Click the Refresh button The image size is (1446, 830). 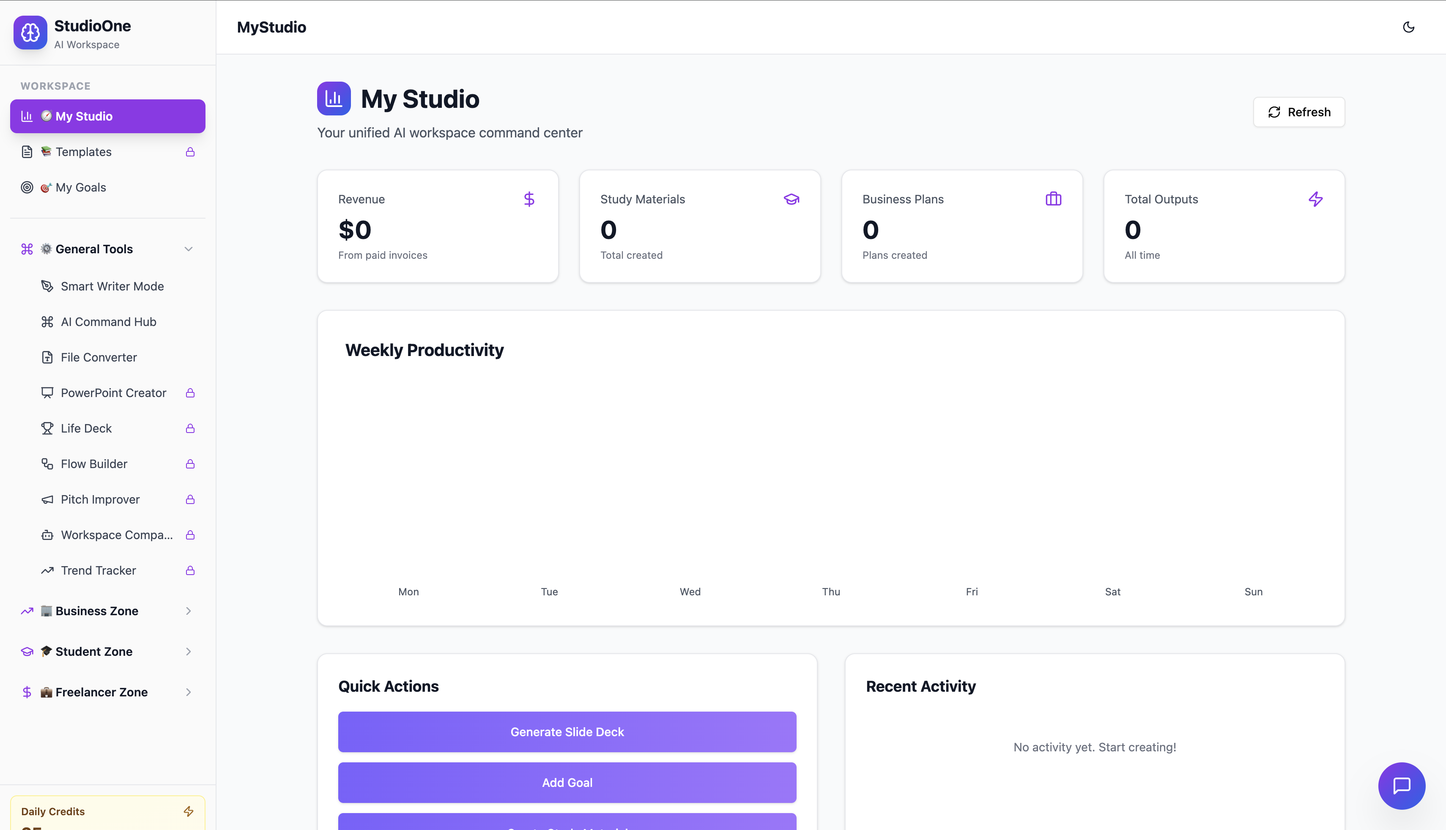[x=1299, y=112]
